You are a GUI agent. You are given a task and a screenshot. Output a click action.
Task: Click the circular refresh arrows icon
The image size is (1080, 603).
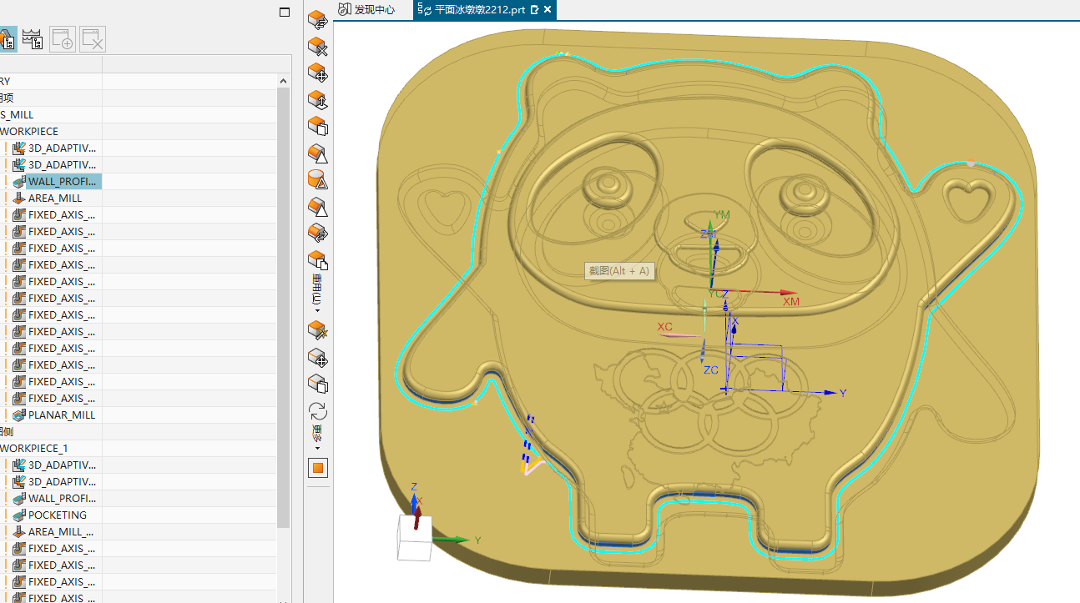point(317,411)
